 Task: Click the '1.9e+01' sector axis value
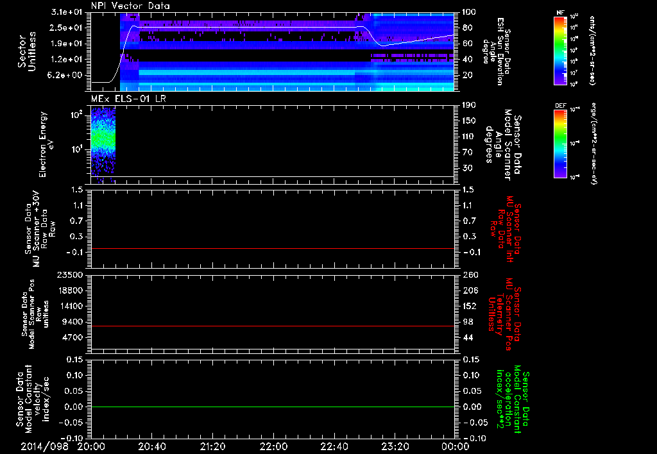(67, 44)
